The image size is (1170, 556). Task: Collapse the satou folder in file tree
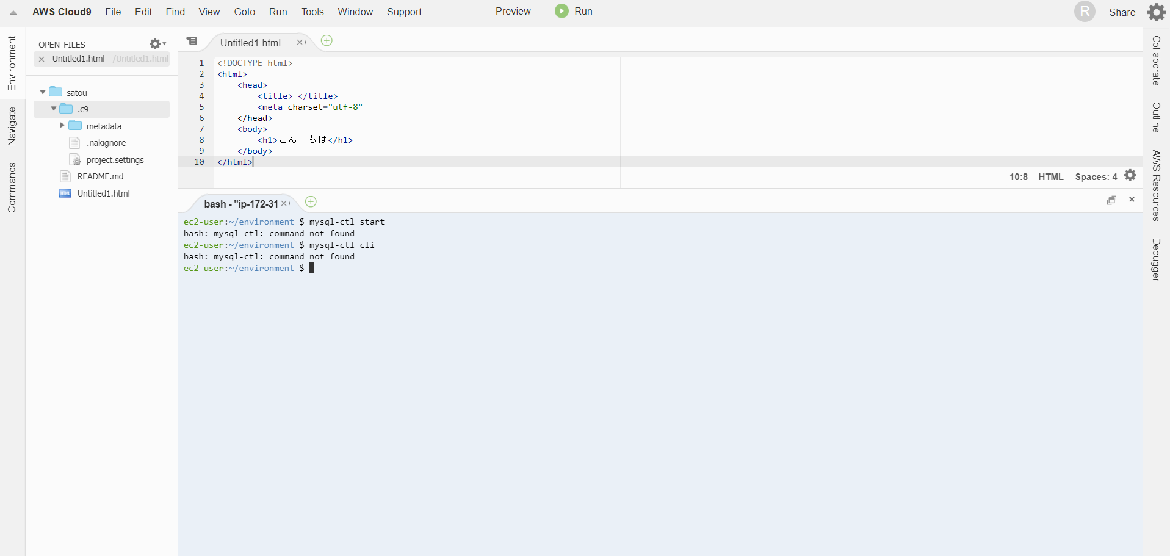pos(42,92)
